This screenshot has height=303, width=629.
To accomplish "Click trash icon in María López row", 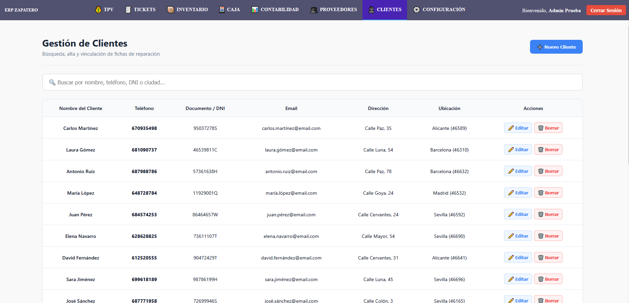I will pyautogui.click(x=540, y=193).
